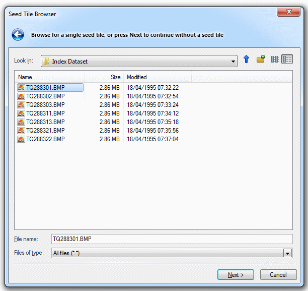This screenshot has width=308, height=291.
Task: Close the Seed Tile Browser window
Action: pos(288,12)
